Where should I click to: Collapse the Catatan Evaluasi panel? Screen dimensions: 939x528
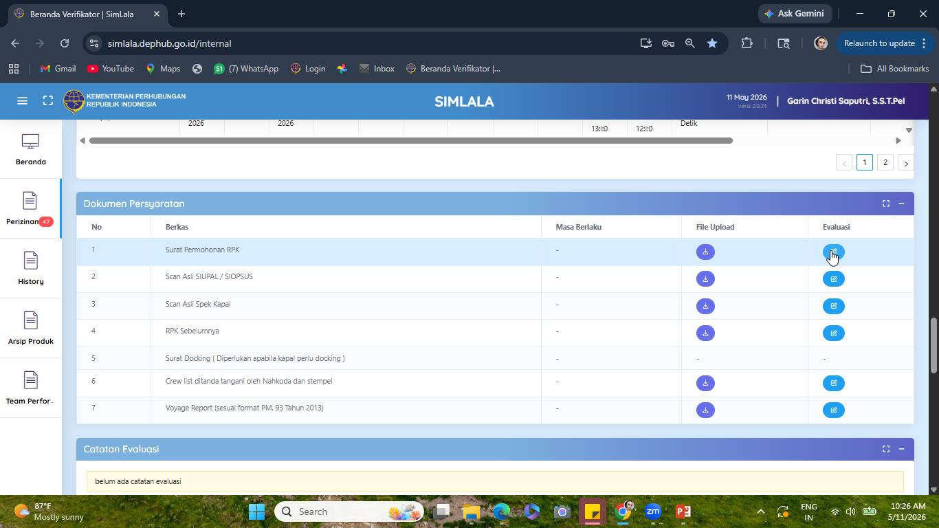901,449
